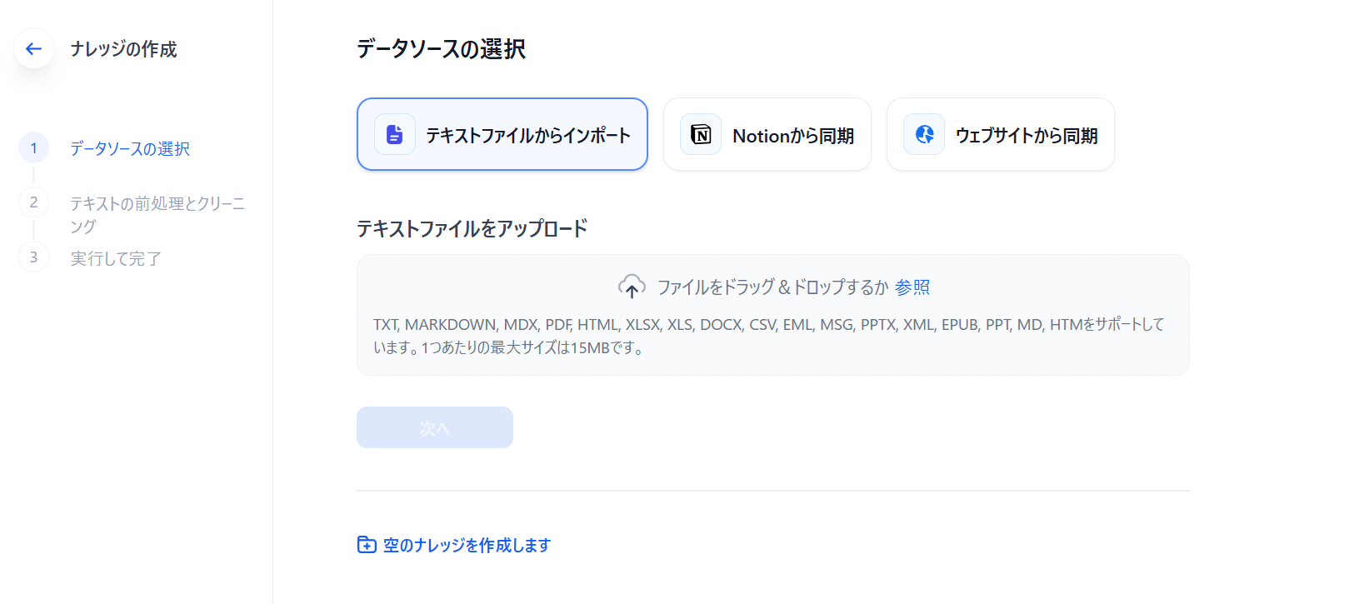Viewport: 1354px width, 604px height.
Task: Click the 参照 browse link
Action: (x=912, y=287)
